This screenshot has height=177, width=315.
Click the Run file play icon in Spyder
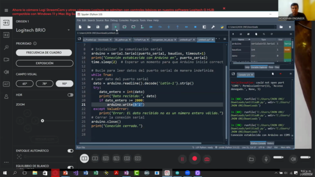[x=116, y=27]
